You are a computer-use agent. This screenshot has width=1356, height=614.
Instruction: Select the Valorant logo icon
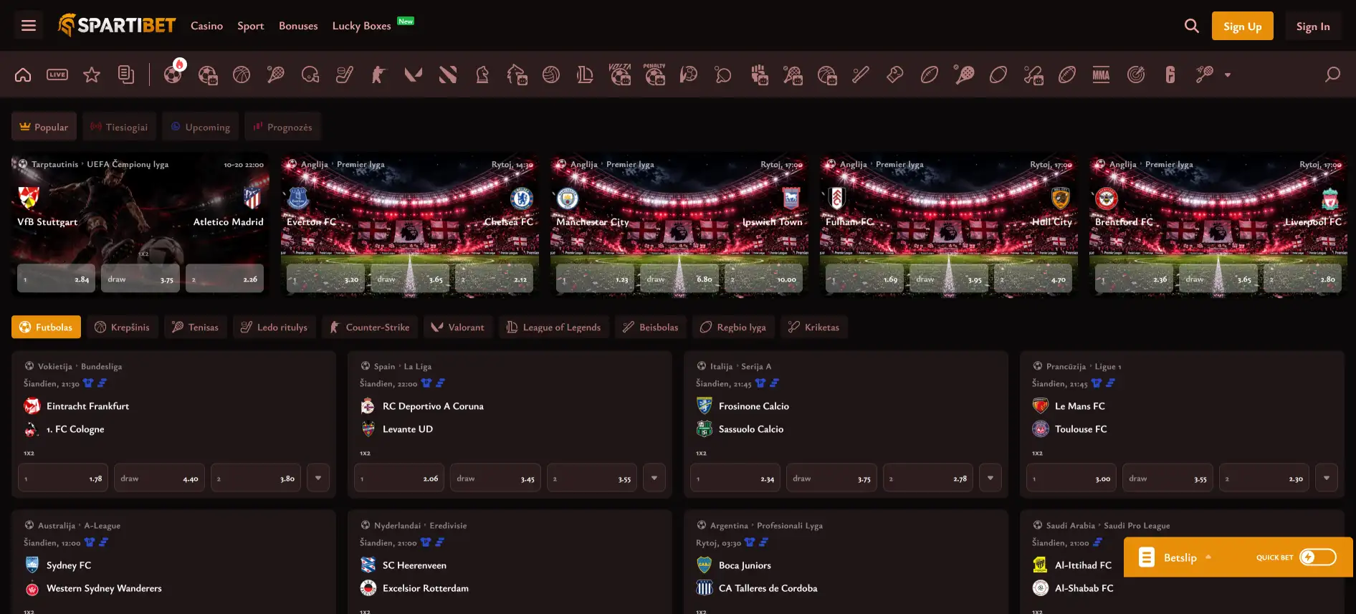(413, 75)
